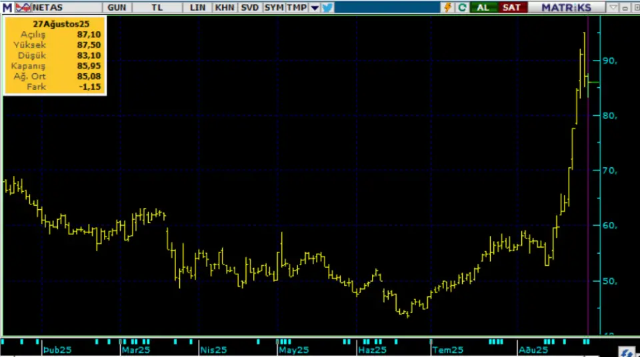Toggle the KHN button

click(225, 7)
